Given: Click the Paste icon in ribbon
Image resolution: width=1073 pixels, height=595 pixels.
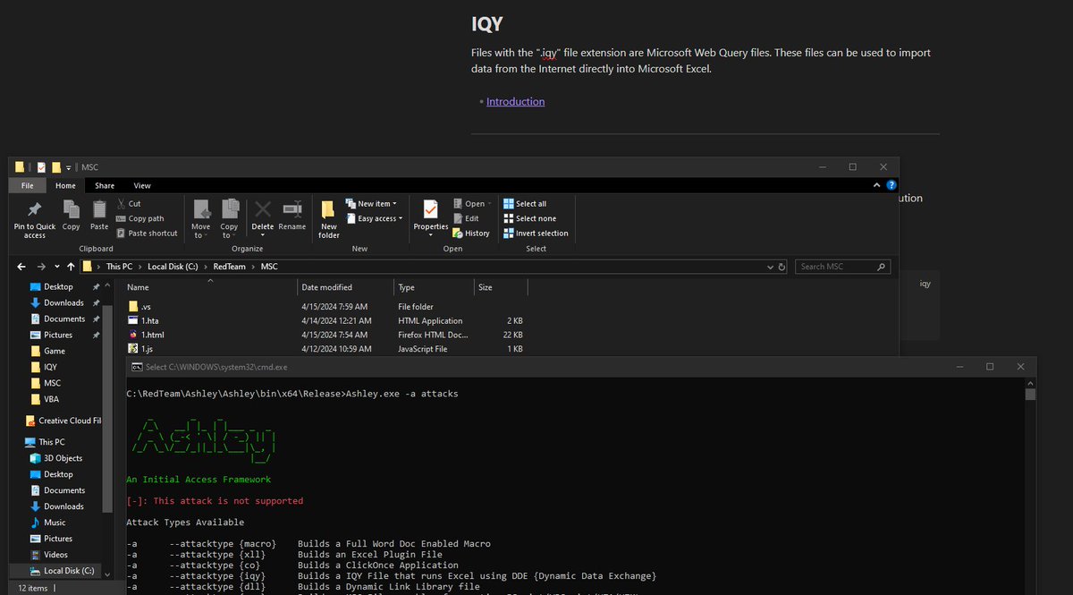Looking at the screenshot, I should tap(98, 210).
